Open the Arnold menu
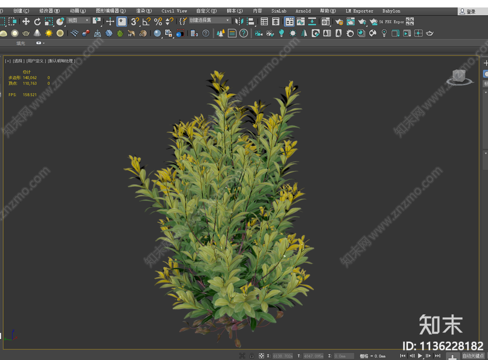The width and height of the screenshot is (488, 360). point(303,11)
